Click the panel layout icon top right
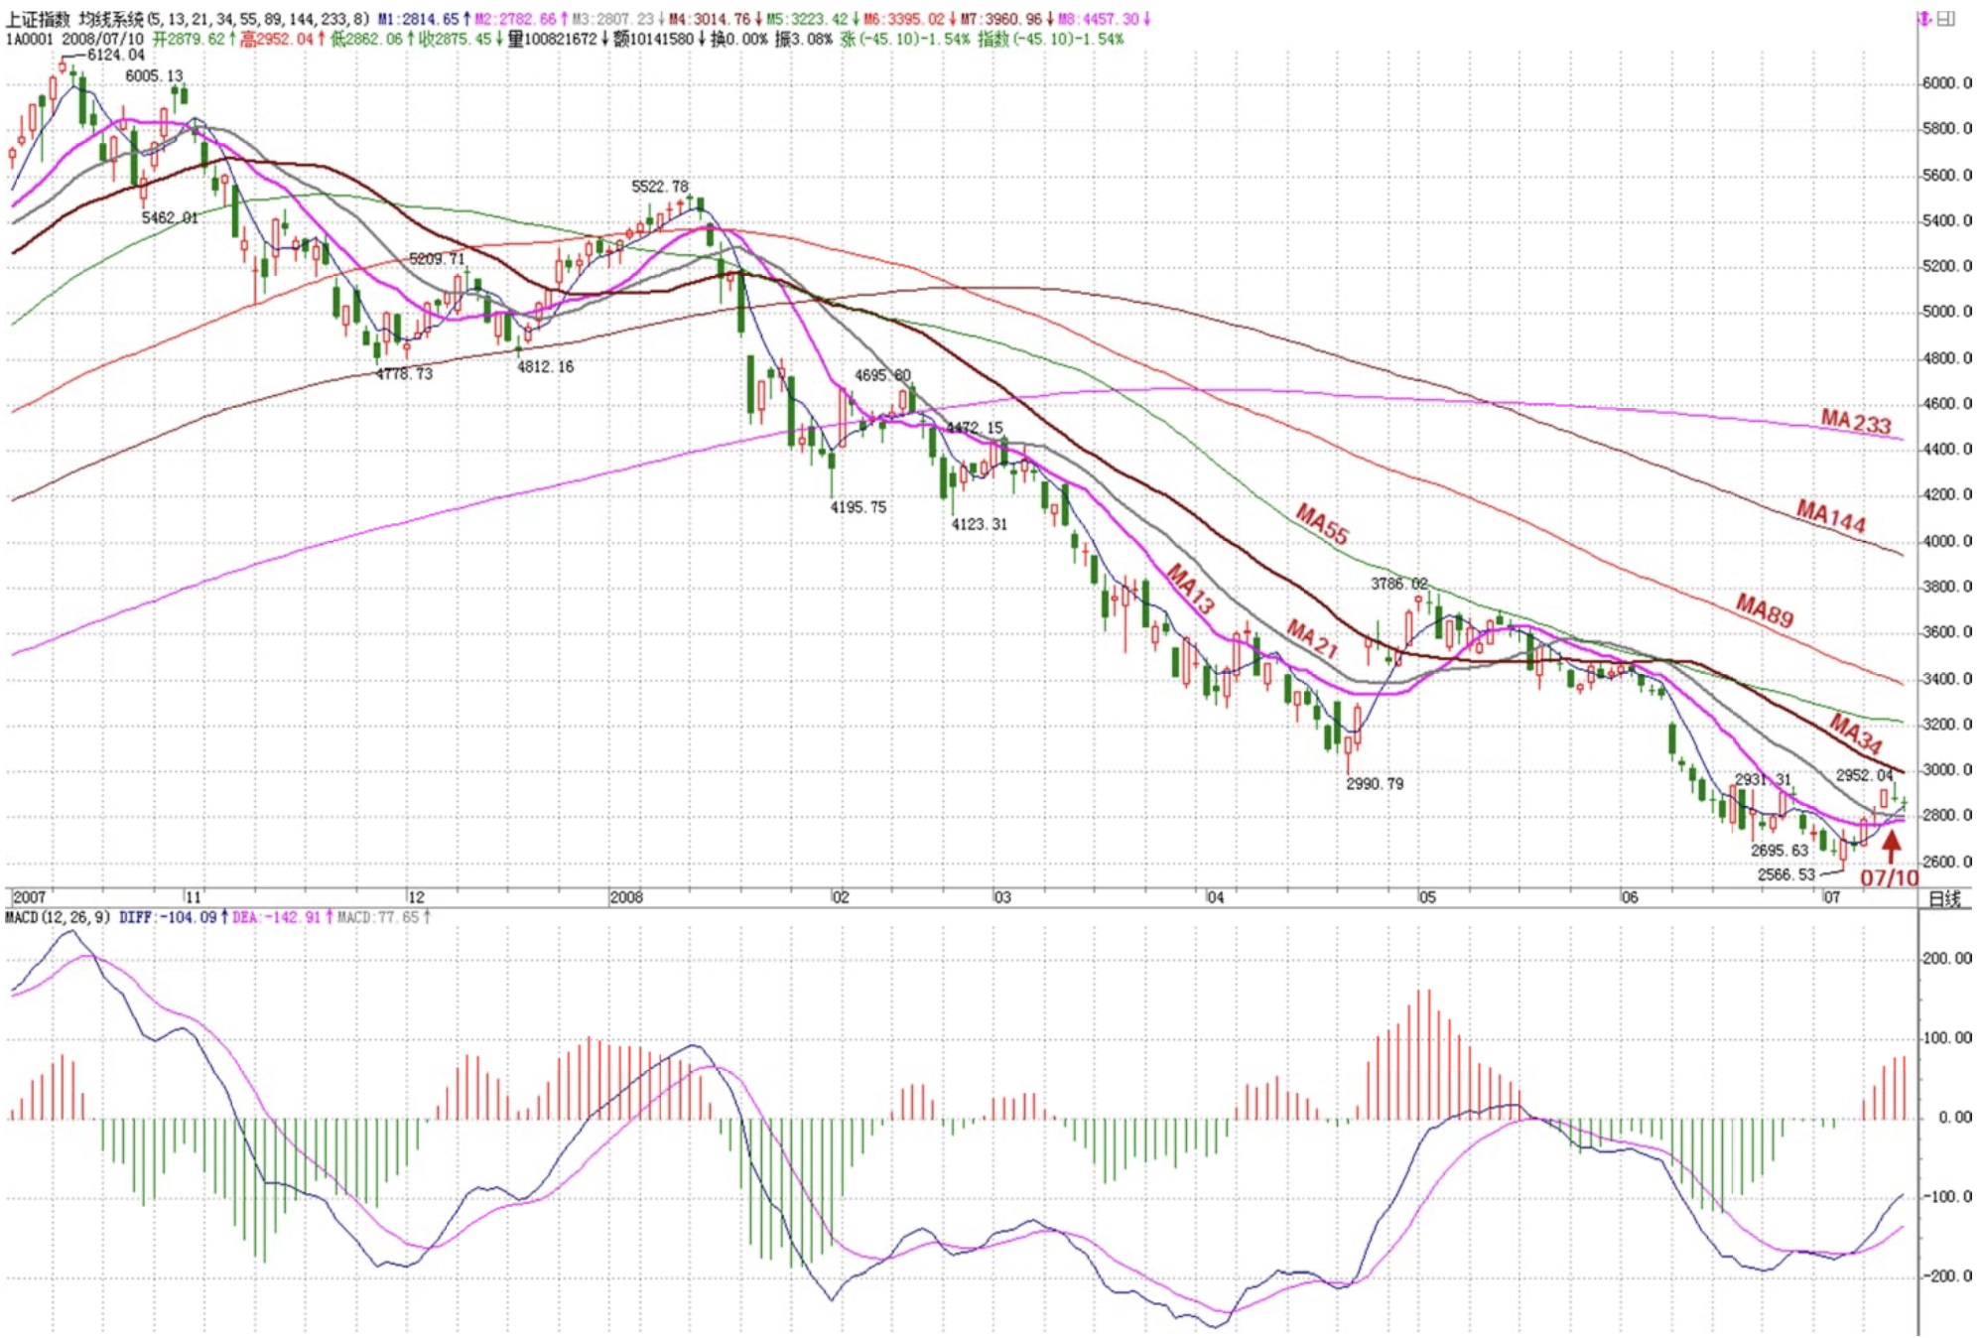Image resolution: width=1983 pixels, height=1338 pixels. 1946,19
